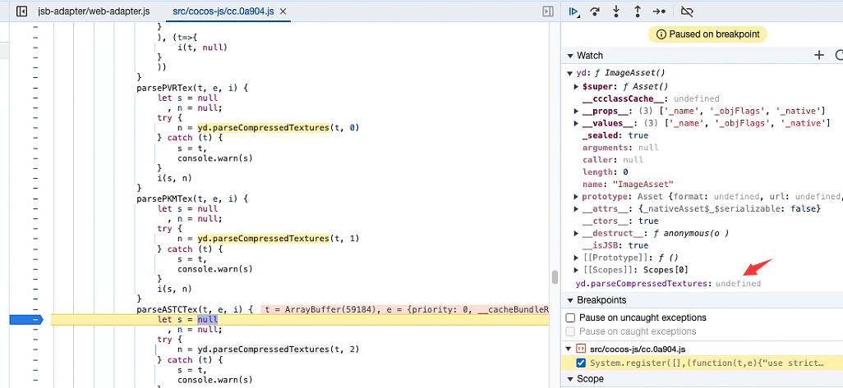Refresh the watch expressions

839,55
